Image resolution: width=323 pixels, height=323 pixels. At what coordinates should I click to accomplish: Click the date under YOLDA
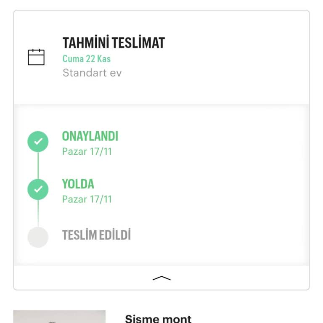coord(87,199)
